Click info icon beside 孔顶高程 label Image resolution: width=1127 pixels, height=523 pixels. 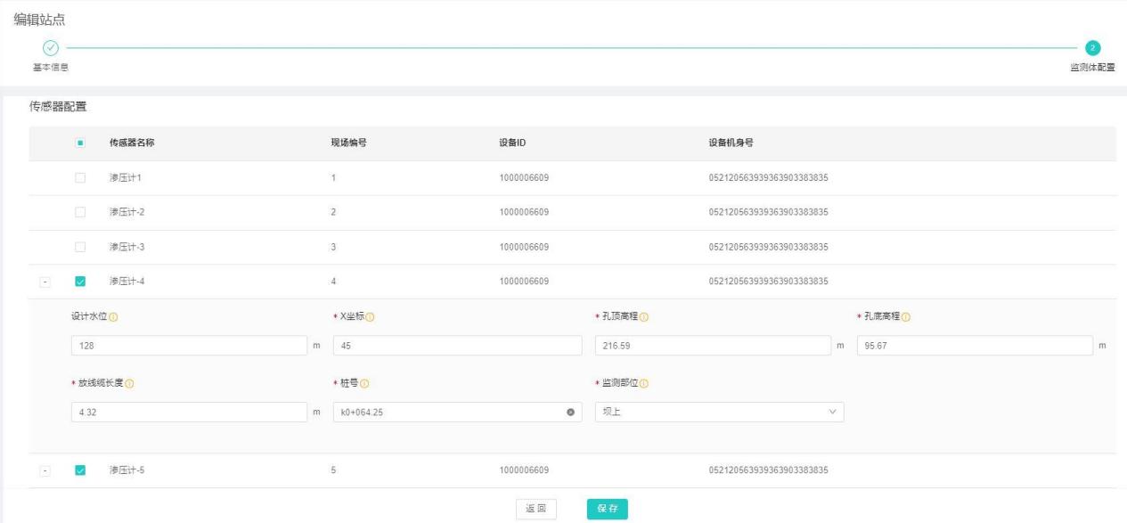643,318
